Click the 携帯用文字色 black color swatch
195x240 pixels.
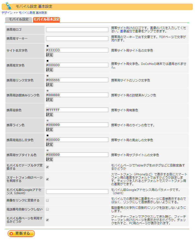pyautogui.click(x=47, y=61)
